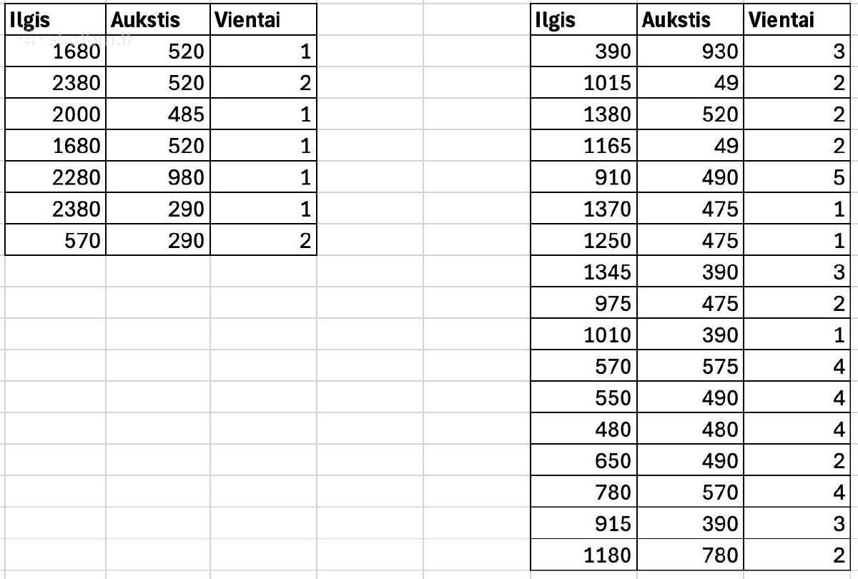Click the cell containing 930
This screenshot has height=579, width=858.
pos(690,51)
